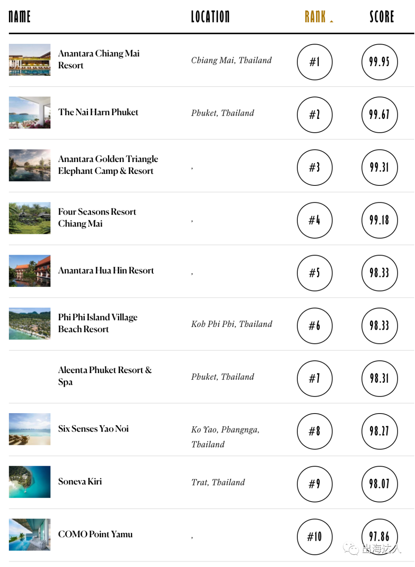Sort the list by Rank column
Screen dimensions: 415x567
click(315, 17)
